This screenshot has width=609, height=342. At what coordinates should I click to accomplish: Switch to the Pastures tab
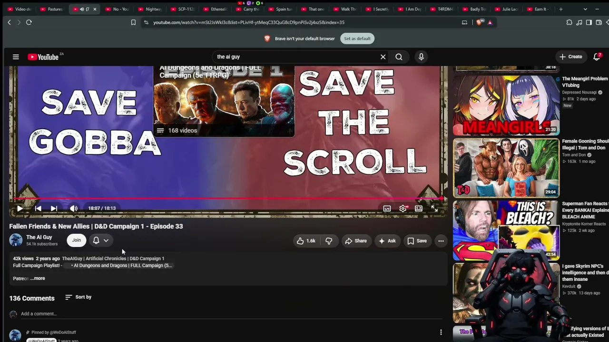coord(51,9)
